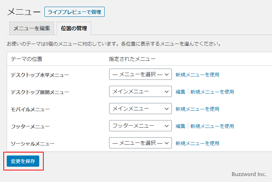This screenshot has height=182, width=272.
Task: Click 編集 link for フッターメニュー row
Action: (180, 126)
